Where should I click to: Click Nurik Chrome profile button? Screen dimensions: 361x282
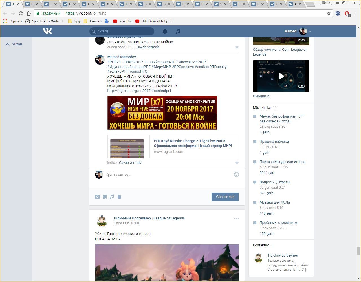pos(326,3)
